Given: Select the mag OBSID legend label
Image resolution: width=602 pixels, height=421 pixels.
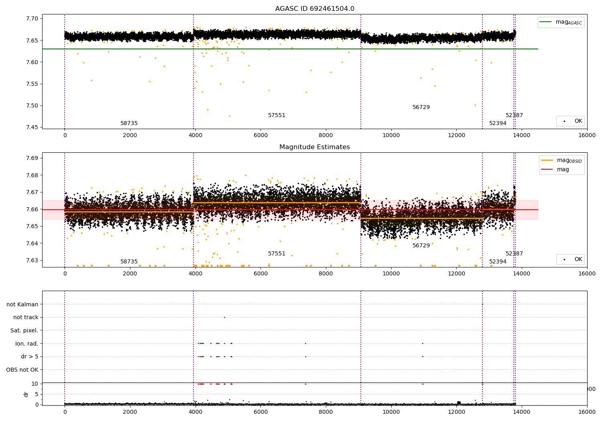Looking at the screenshot, I should (x=569, y=160).
